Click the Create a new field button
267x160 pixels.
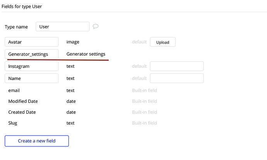[37, 141]
